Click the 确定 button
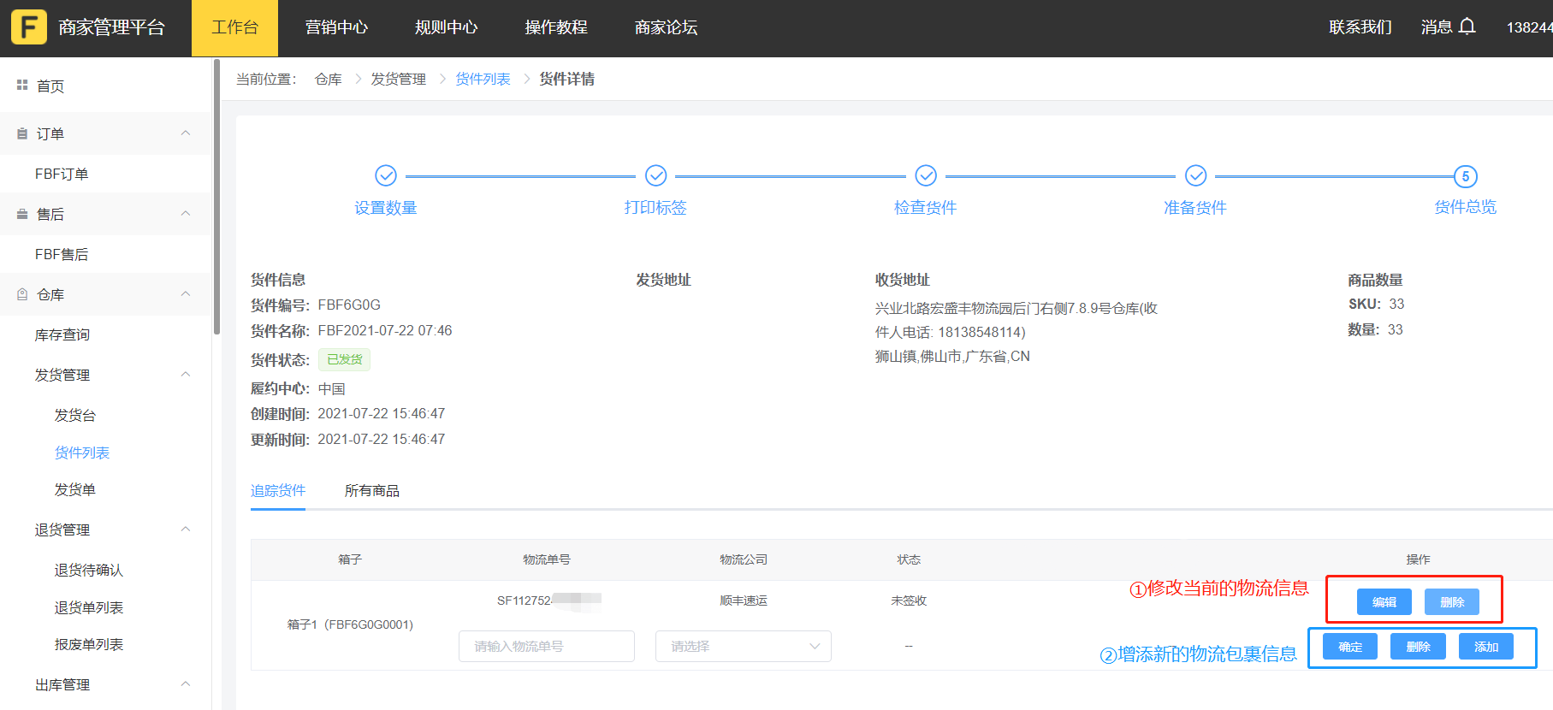This screenshot has width=1553, height=710. [x=1349, y=647]
